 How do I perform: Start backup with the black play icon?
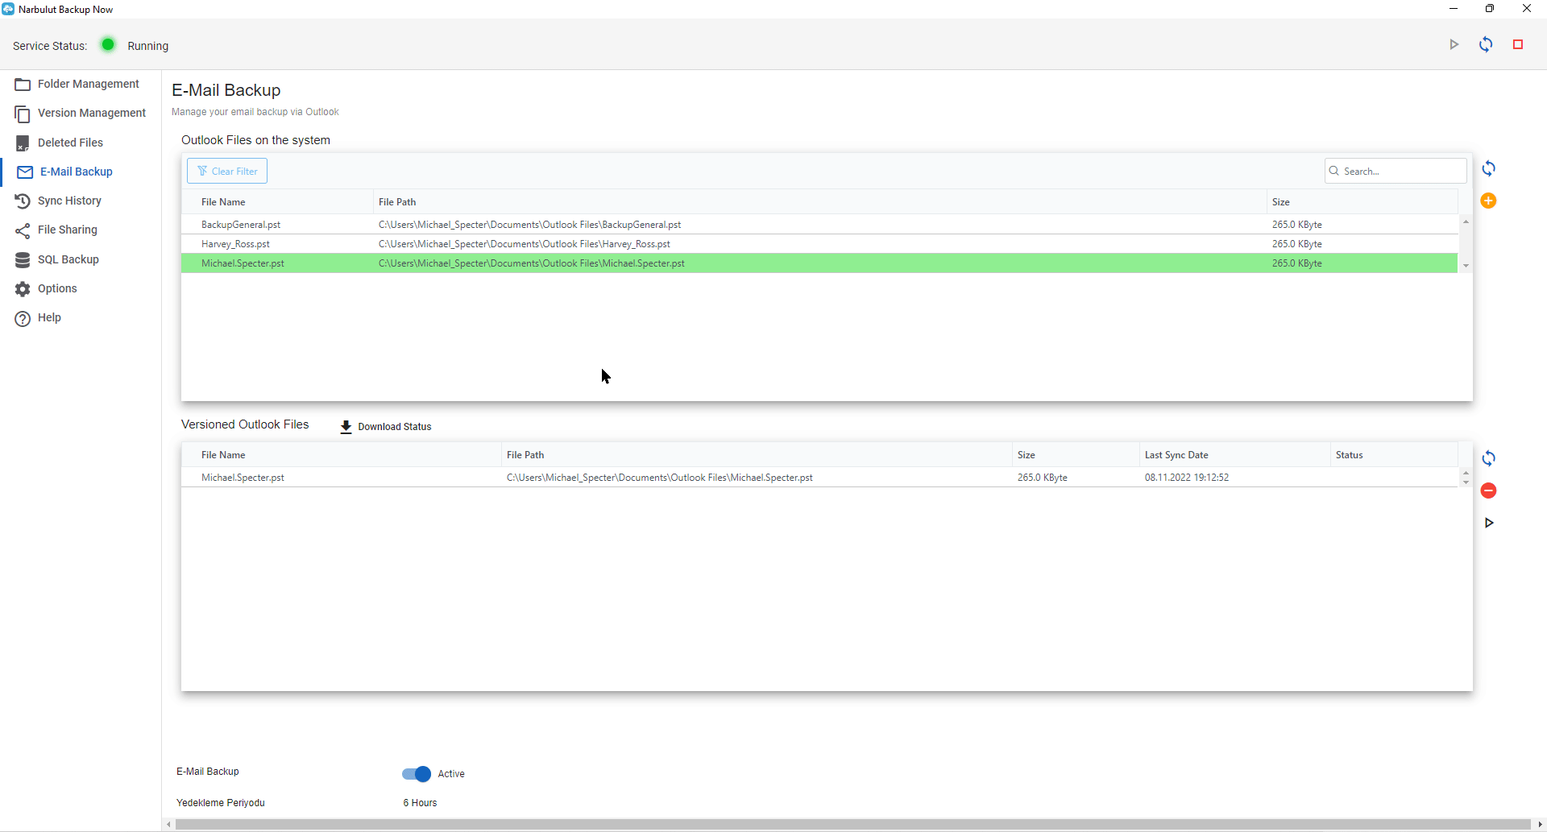pyautogui.click(x=1489, y=523)
